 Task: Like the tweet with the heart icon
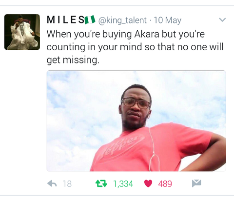coord(148,183)
